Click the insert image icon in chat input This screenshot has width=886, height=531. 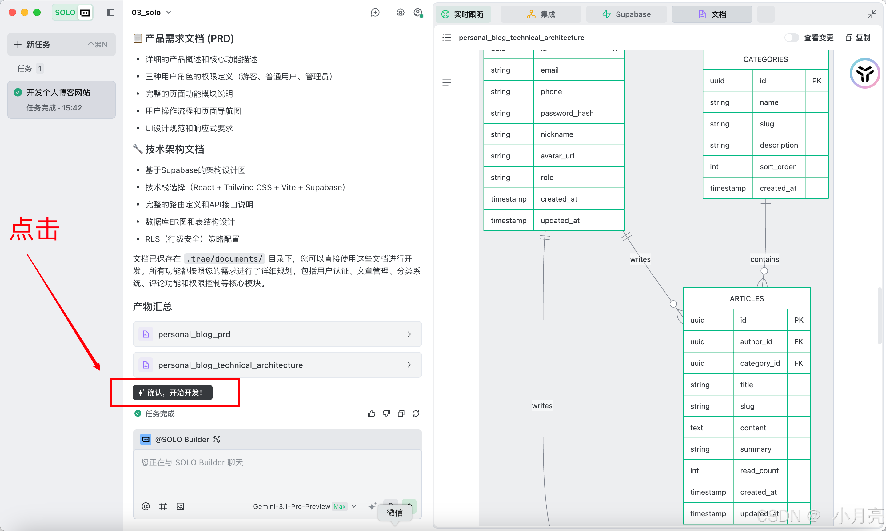(x=180, y=506)
